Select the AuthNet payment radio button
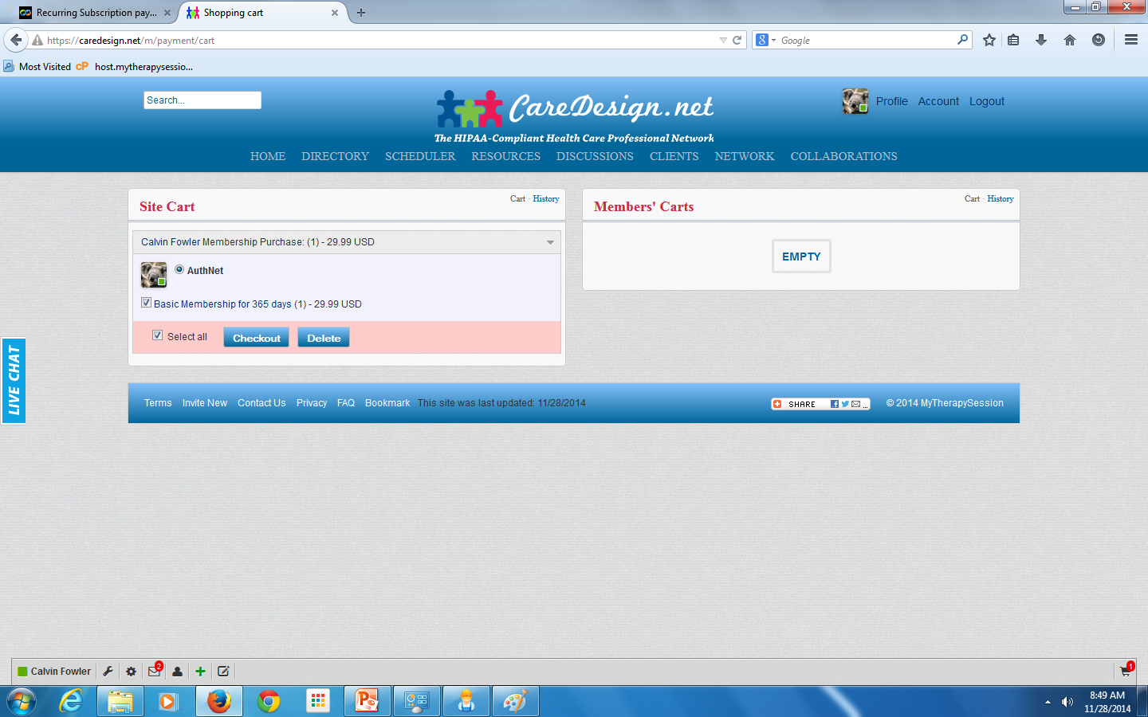1148x717 pixels. click(x=179, y=269)
